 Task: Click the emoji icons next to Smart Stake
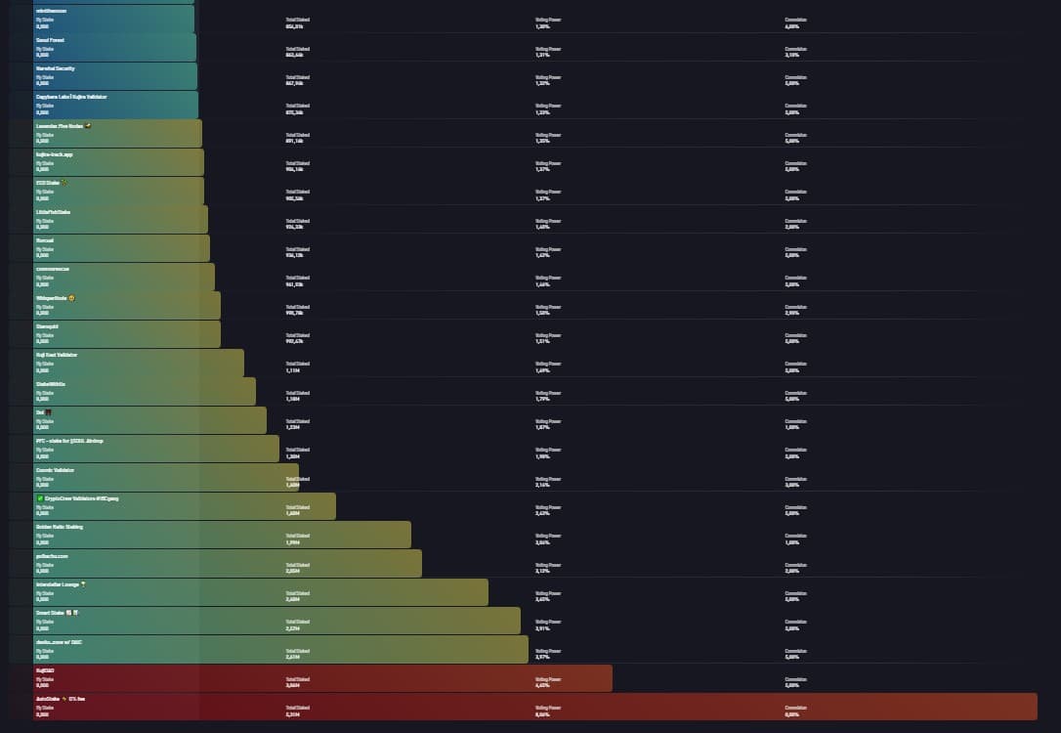point(71,613)
